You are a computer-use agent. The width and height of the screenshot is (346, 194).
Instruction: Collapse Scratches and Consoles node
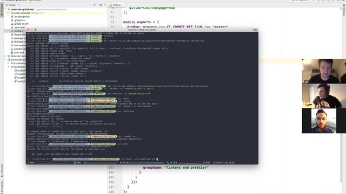tap(5, 60)
